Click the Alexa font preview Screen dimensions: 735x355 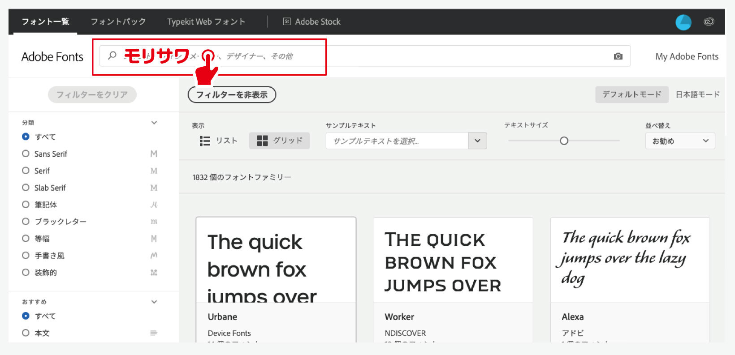[630, 261]
